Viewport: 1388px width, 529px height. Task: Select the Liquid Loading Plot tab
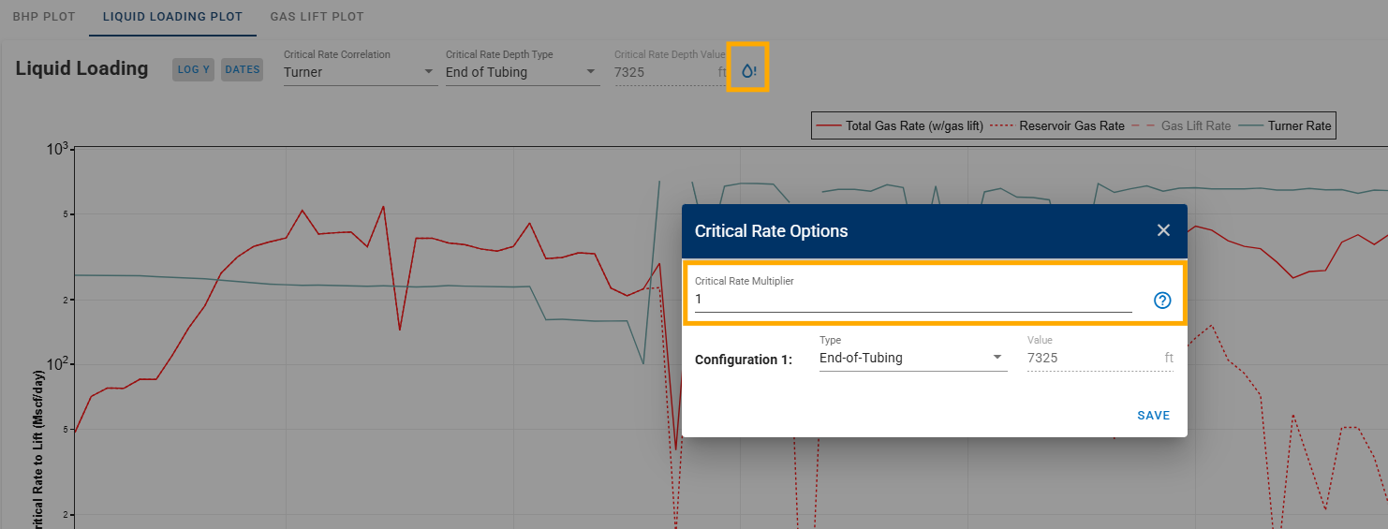coord(172,17)
